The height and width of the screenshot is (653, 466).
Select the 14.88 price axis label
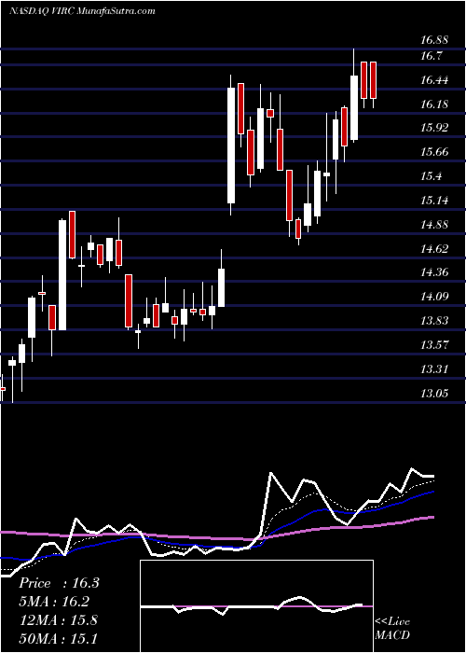pyautogui.click(x=434, y=225)
